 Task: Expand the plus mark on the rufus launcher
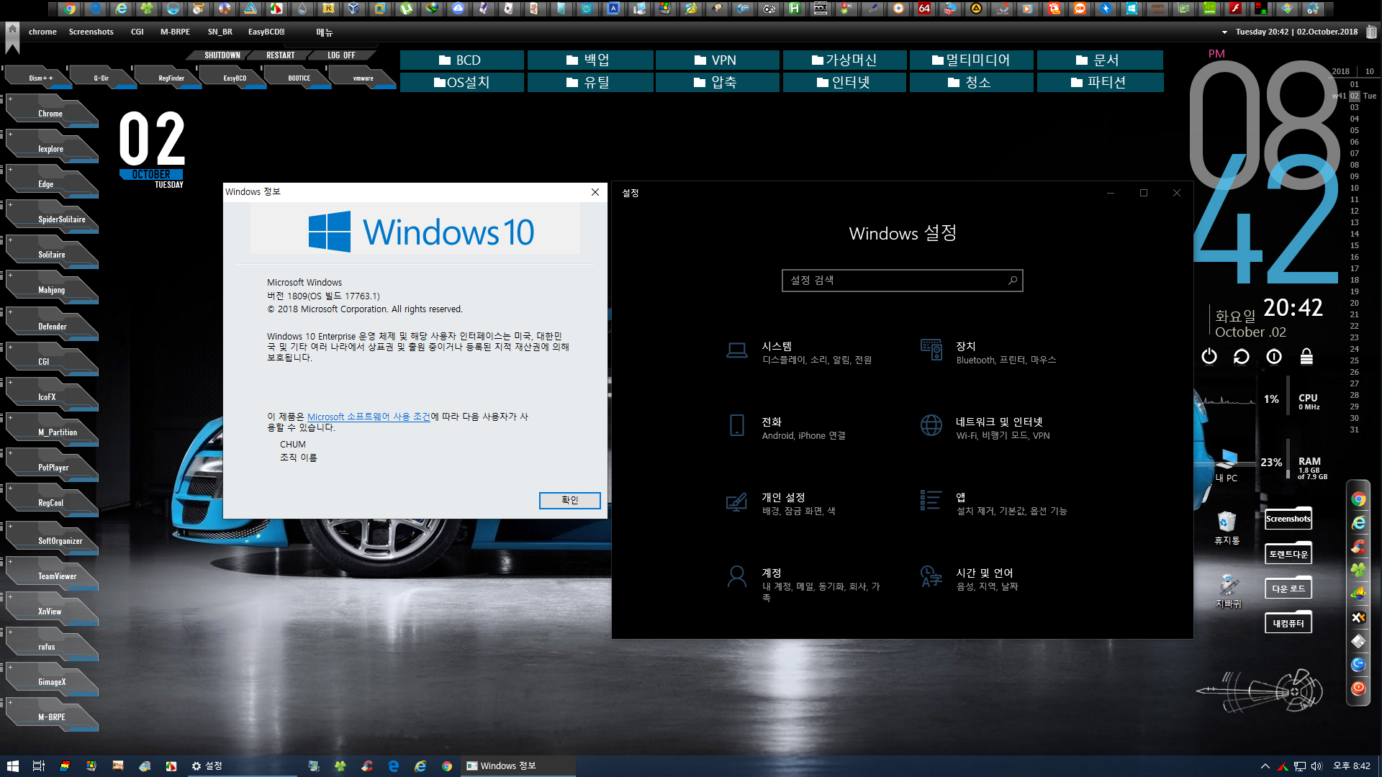click(10, 632)
